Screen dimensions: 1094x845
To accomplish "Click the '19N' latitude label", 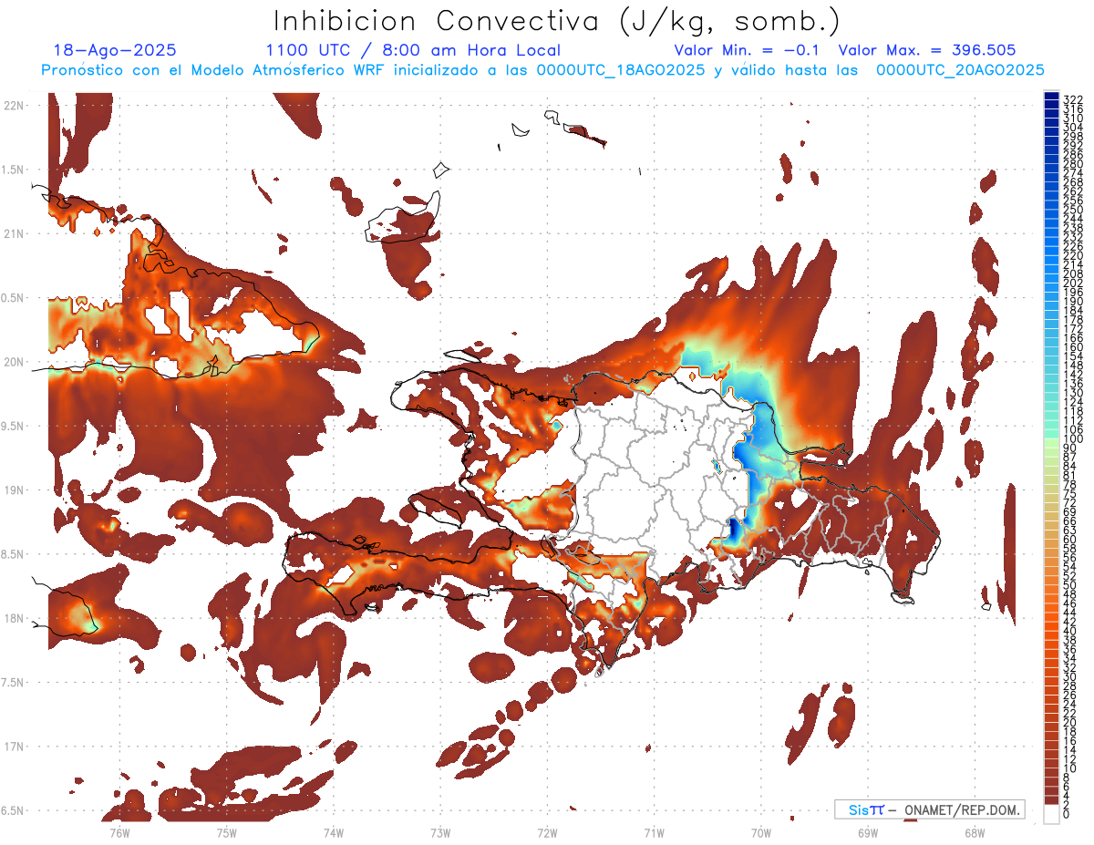I will tap(14, 490).
